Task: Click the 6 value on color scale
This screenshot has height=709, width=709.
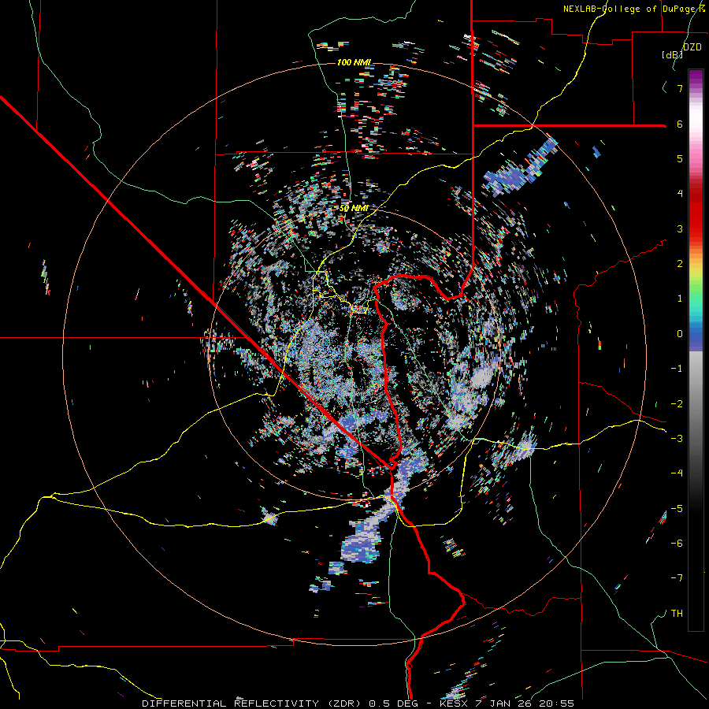Action: pyautogui.click(x=680, y=124)
